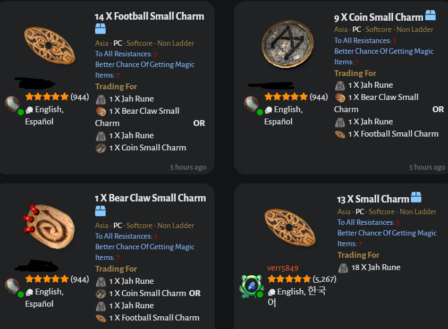
Task: Click verr5849's green avatar badge
Action: [x=252, y=286]
